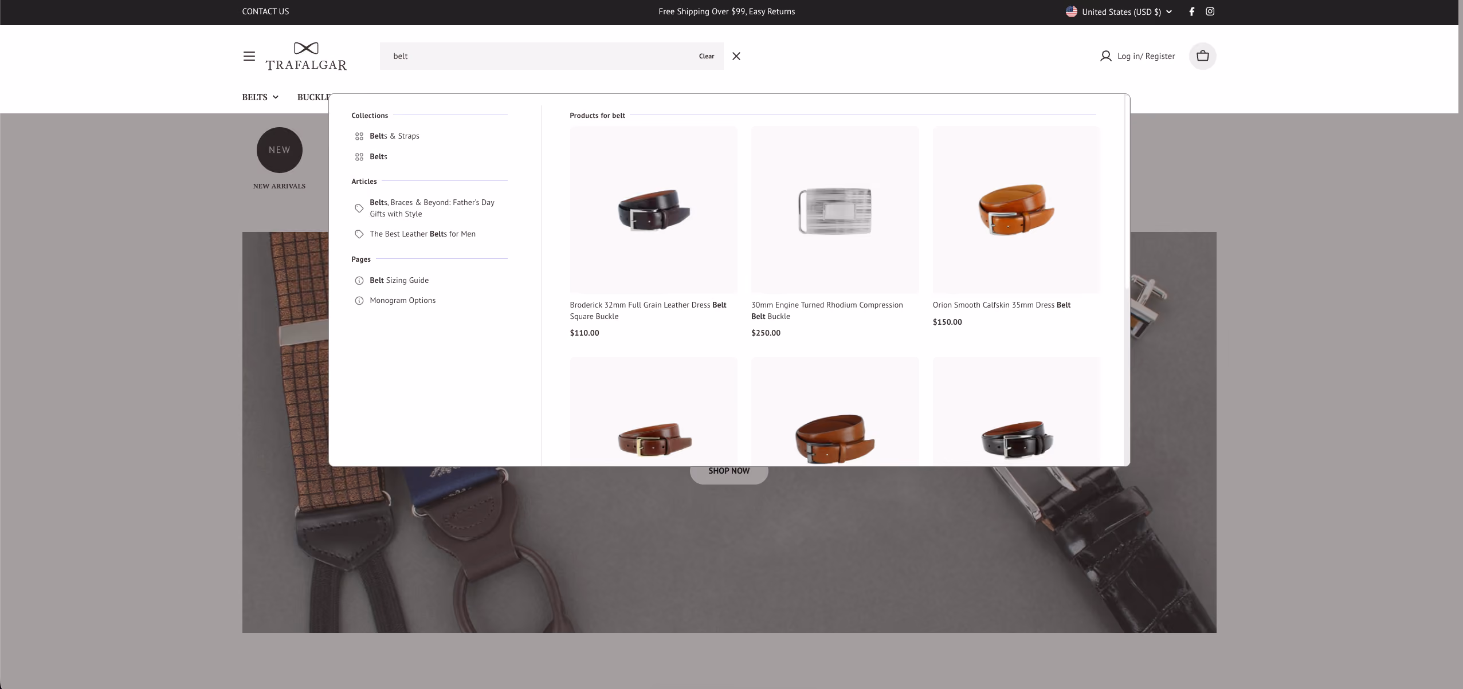Select tan belt thumbnail in second row middle
The width and height of the screenshot is (1463, 689).
835,411
